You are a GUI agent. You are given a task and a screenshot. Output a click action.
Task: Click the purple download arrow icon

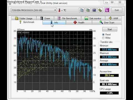pos(107,10)
